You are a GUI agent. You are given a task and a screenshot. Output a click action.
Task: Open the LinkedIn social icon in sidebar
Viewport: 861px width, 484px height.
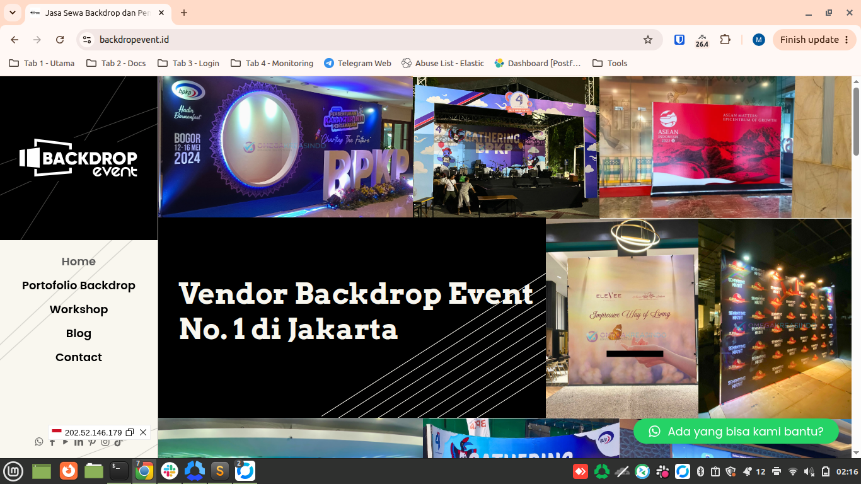(79, 442)
